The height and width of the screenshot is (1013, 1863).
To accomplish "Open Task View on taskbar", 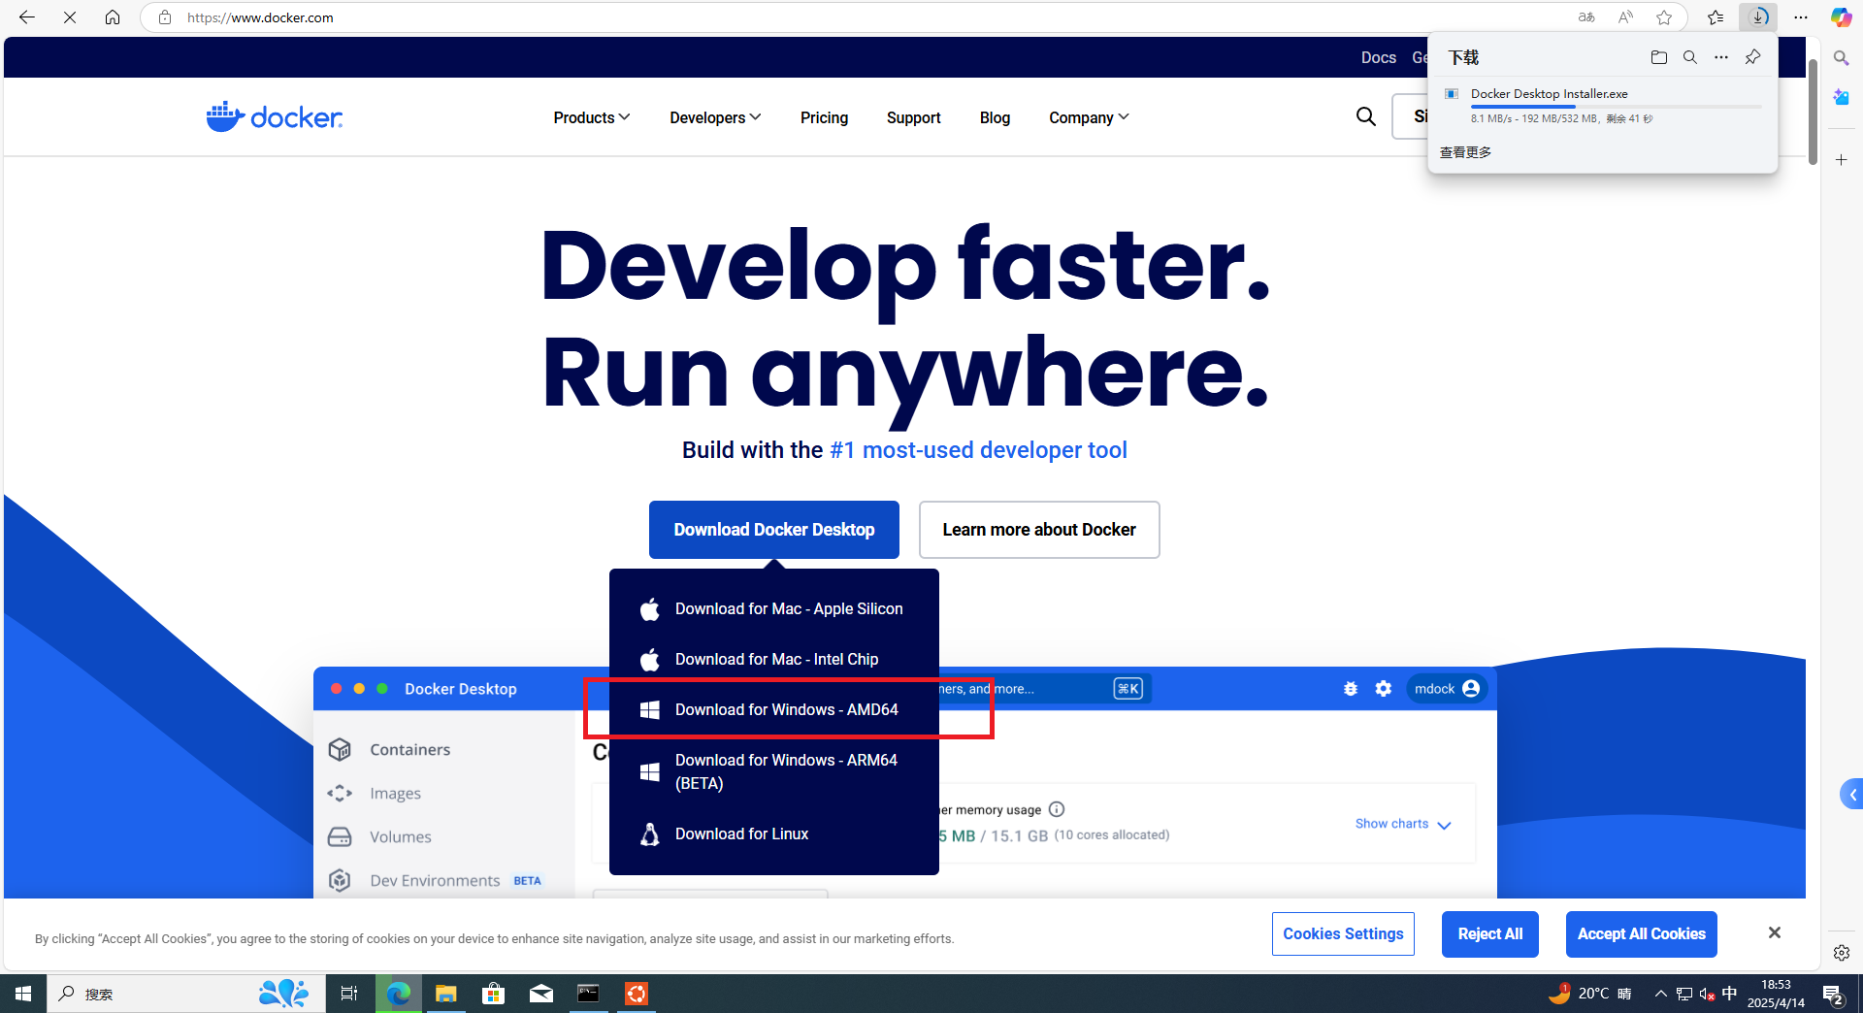I will 349,994.
